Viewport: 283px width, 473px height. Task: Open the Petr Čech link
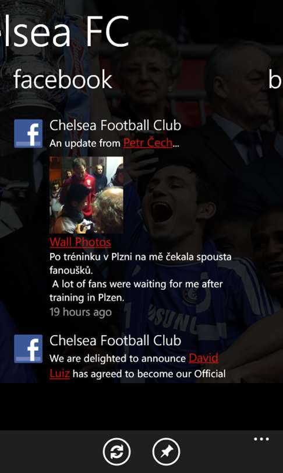(x=148, y=142)
